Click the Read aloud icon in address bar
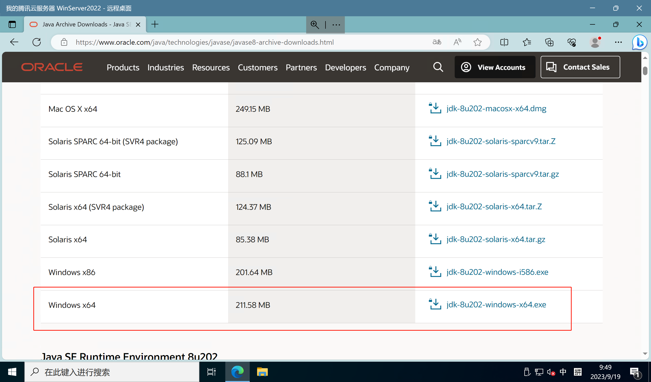Image resolution: width=651 pixels, height=382 pixels. (457, 42)
